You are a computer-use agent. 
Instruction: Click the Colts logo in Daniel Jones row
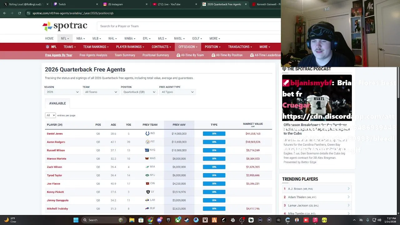[147, 133]
